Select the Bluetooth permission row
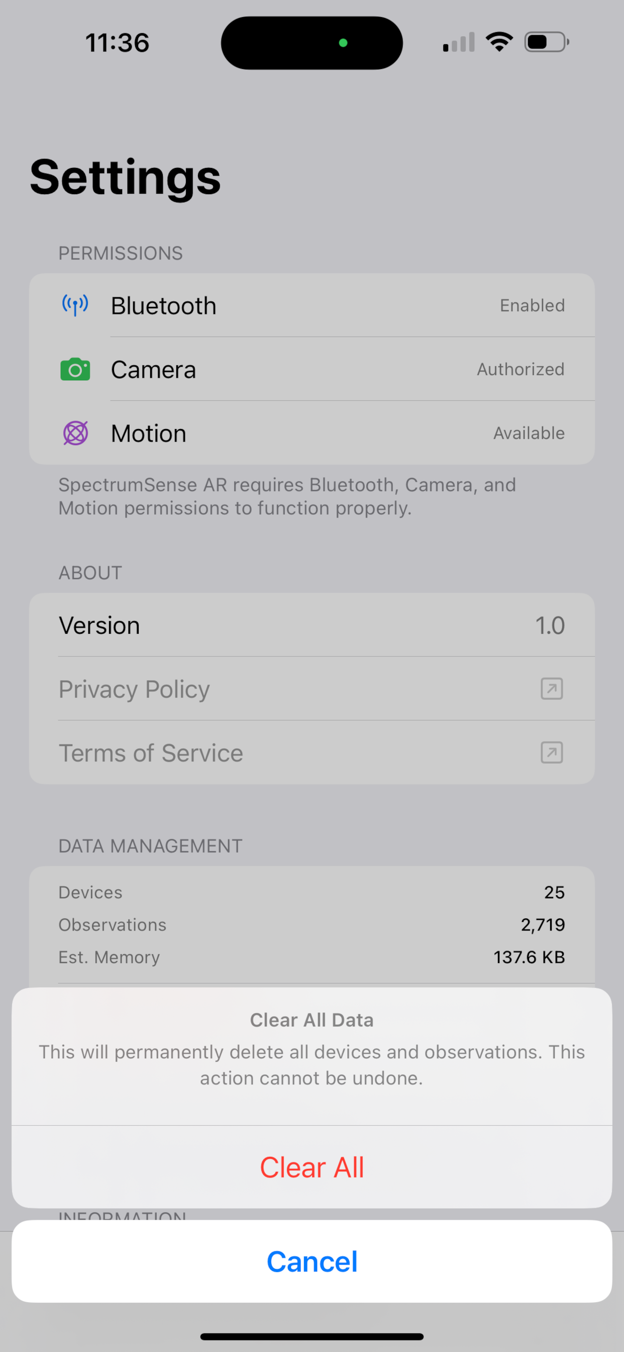The width and height of the screenshot is (624, 1352). pyautogui.click(x=312, y=305)
